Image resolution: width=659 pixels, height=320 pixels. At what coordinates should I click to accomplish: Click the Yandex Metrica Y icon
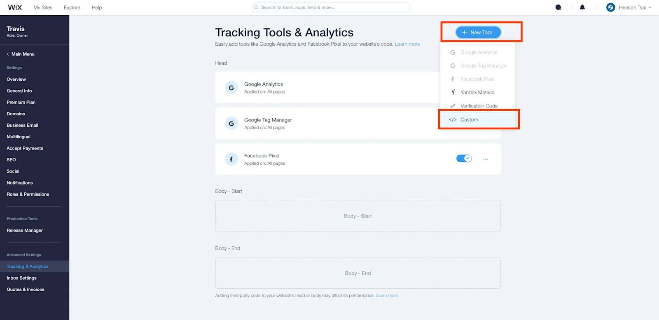click(x=453, y=93)
